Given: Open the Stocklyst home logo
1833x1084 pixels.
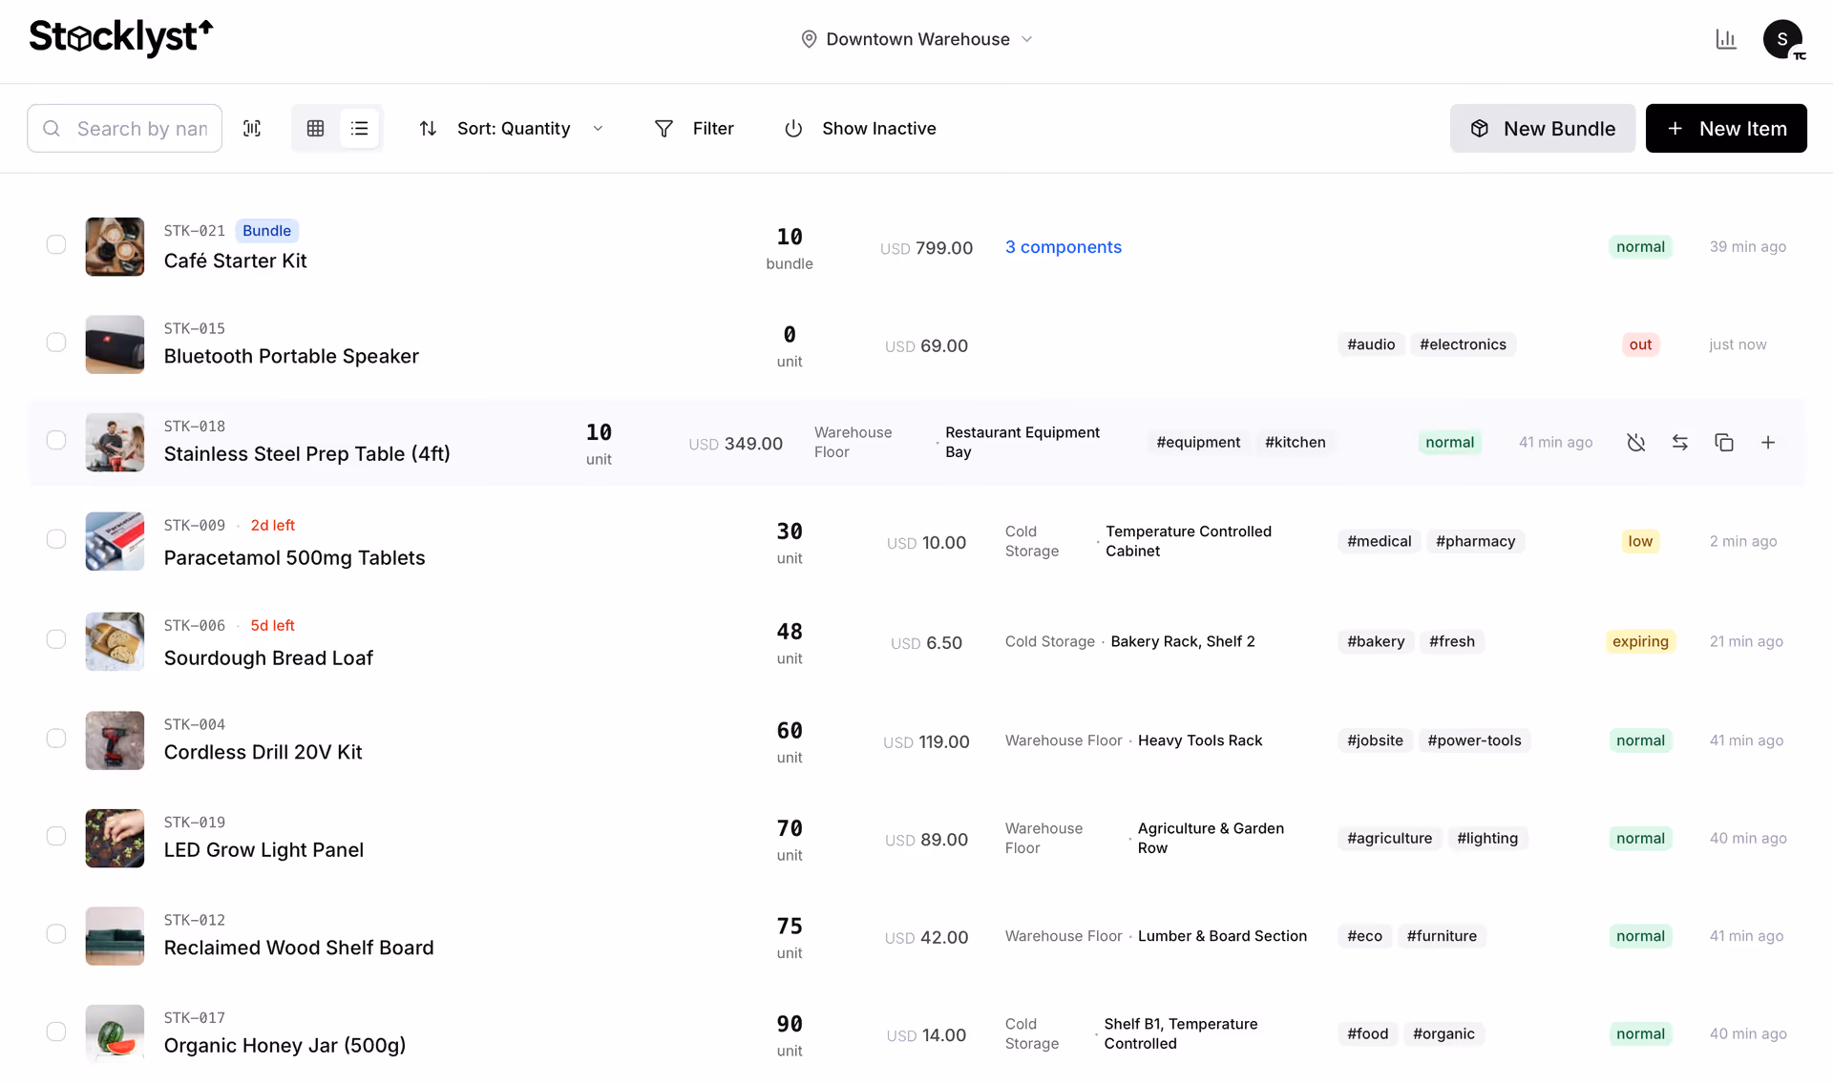Looking at the screenshot, I should tap(120, 39).
